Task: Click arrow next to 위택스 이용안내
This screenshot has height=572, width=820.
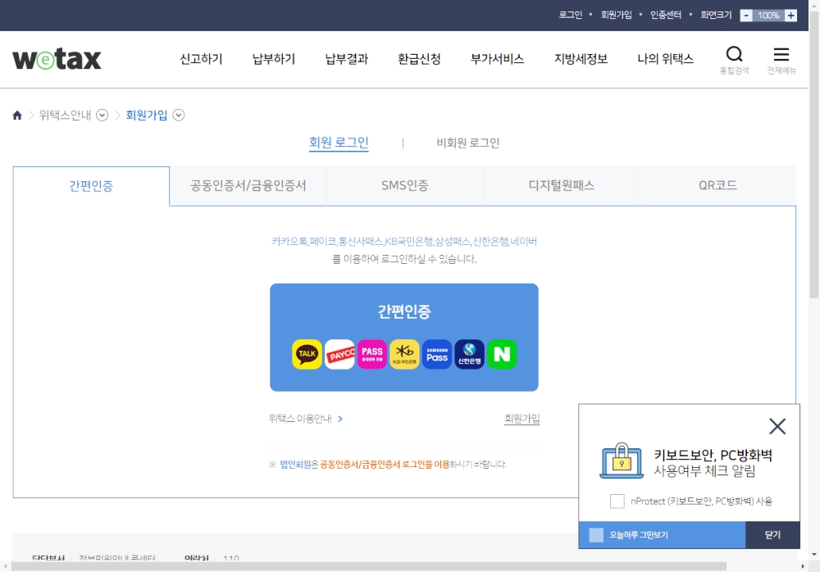Action: pos(340,419)
